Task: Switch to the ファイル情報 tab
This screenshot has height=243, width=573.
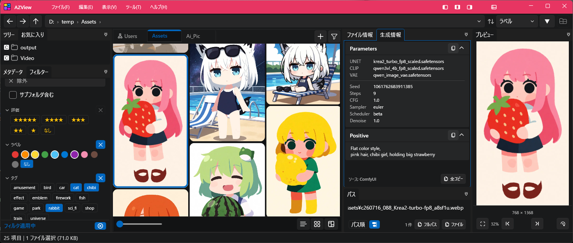Action: coord(360,35)
